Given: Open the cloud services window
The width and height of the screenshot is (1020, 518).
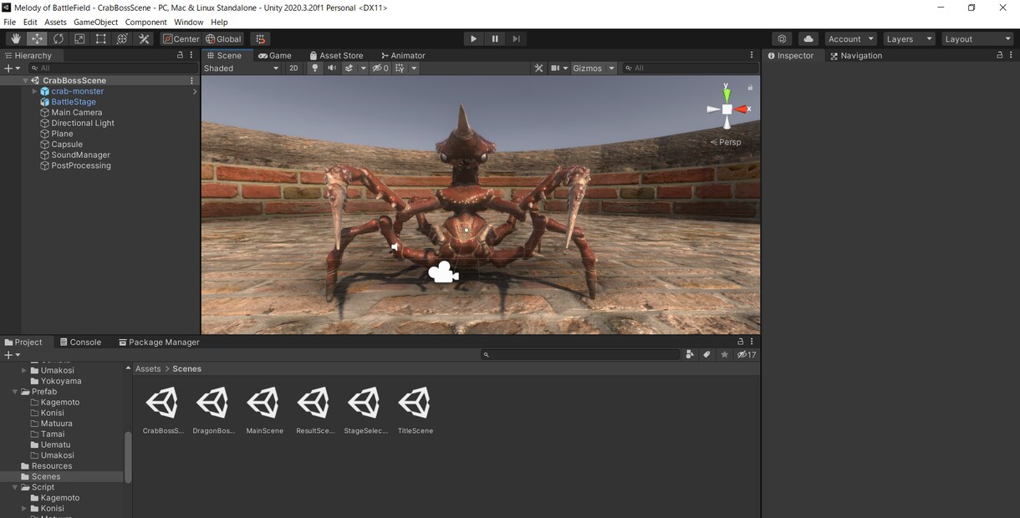Looking at the screenshot, I should pos(808,38).
